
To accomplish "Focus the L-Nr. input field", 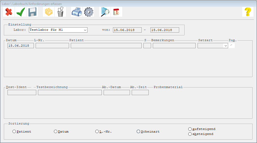I will click(x=52, y=46).
